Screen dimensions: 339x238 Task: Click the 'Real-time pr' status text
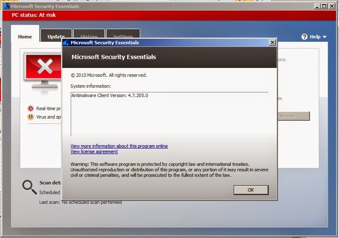[x=48, y=108]
